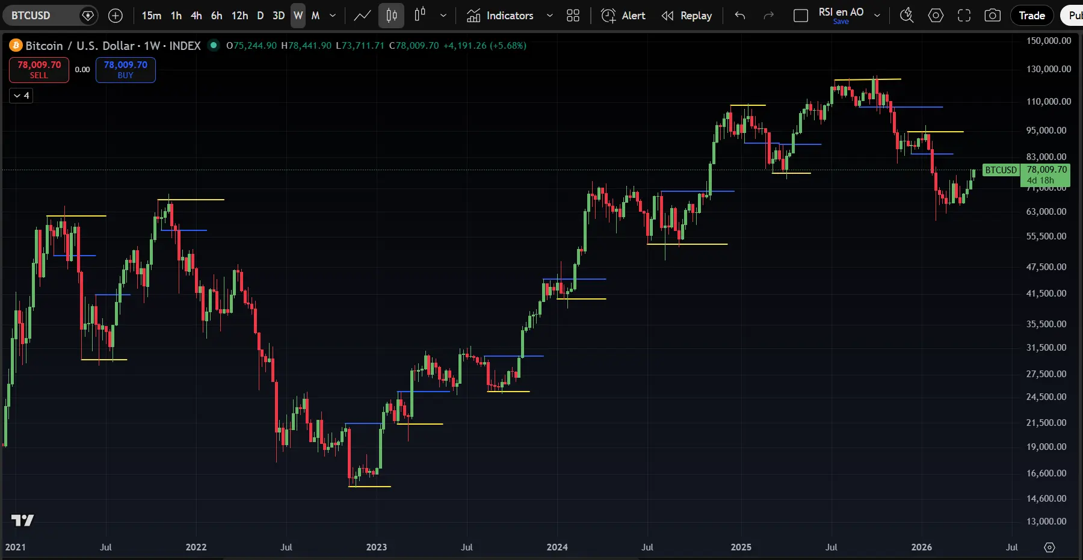Take a chart snapshot with camera icon
Screen dimensions: 1083x560
click(992, 16)
